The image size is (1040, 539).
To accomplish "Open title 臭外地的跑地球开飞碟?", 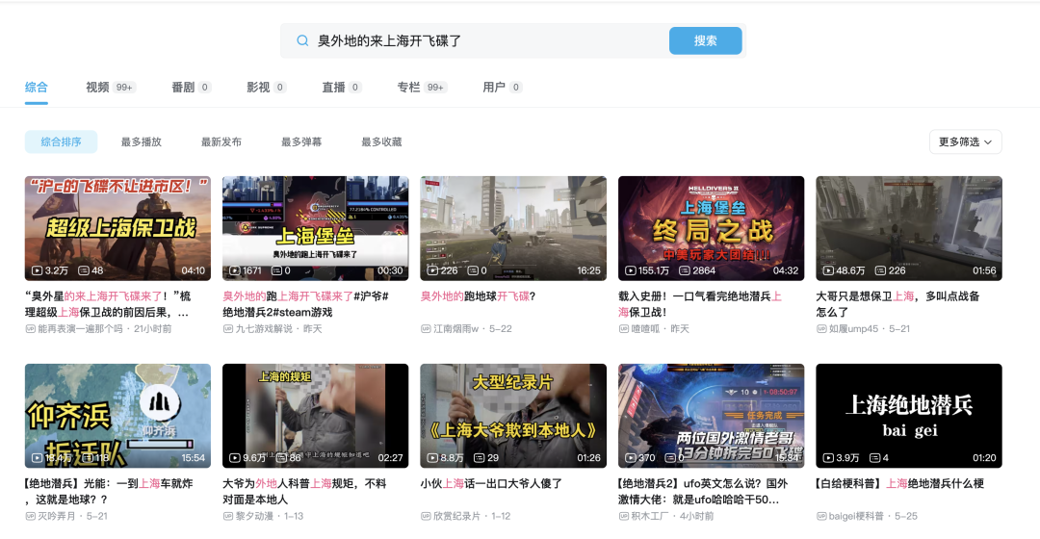I will [479, 296].
